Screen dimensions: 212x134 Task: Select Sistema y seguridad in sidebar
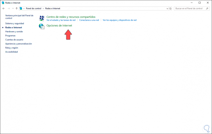(x=15, y=24)
